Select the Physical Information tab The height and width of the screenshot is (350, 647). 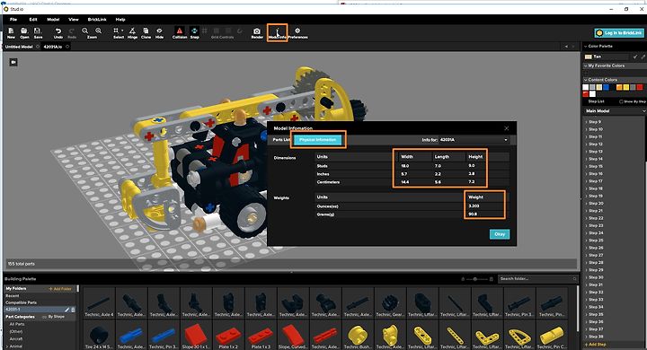318,140
